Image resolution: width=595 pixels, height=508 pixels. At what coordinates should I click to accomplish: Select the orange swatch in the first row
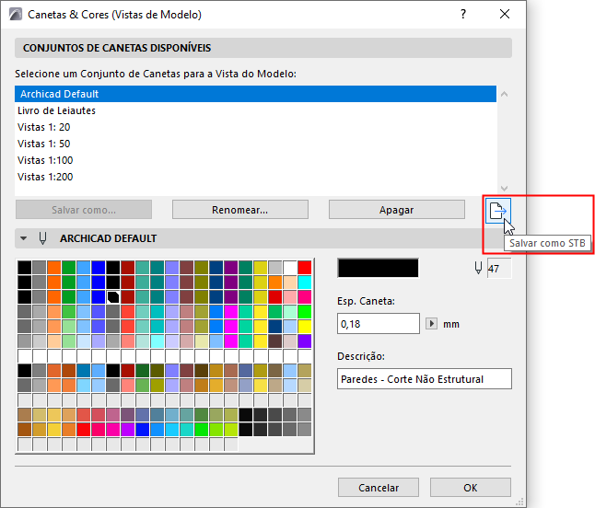(54, 268)
